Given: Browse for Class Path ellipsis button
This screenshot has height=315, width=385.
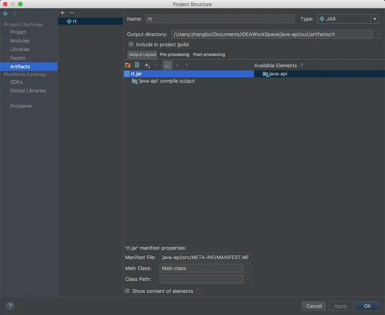Looking at the screenshot, I should point(248,279).
